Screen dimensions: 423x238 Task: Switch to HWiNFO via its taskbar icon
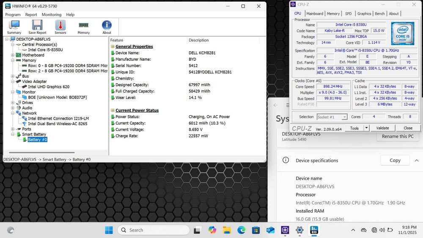pos(314,230)
